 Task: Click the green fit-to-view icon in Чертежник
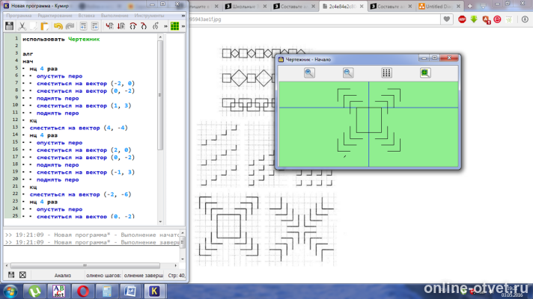425,73
